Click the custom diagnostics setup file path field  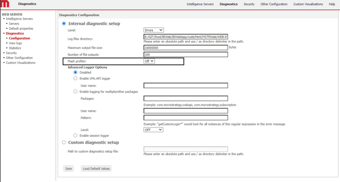(186, 149)
